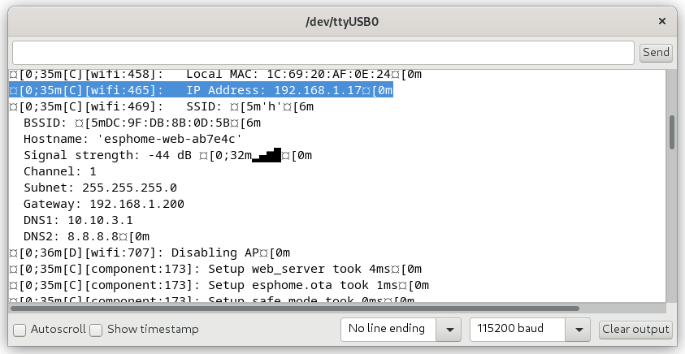The image size is (685, 354).
Task: Toggle the Show timestamp checkbox
Action: point(96,330)
